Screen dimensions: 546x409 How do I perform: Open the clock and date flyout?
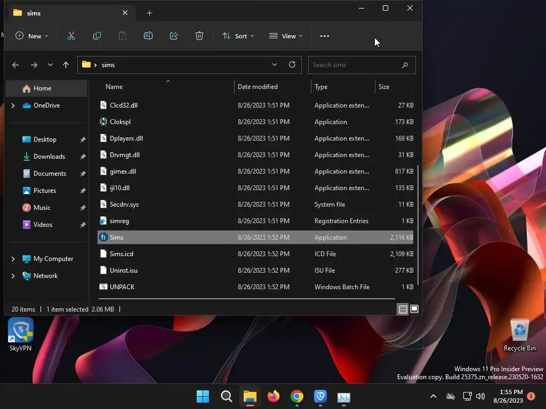[508, 396]
